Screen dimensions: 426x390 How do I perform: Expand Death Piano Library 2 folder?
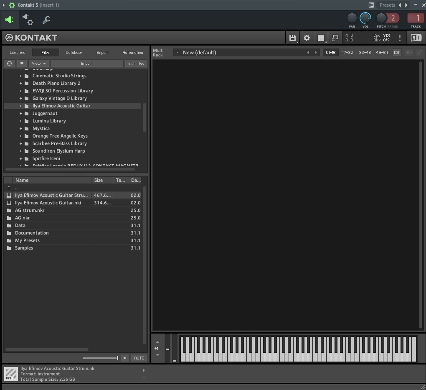point(20,84)
